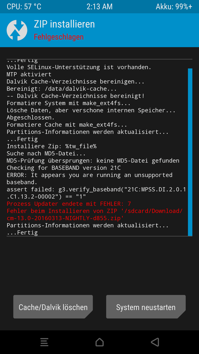The width and height of the screenshot is (199, 354).
Task: Tap the back triangle navigation icon
Action: click(155, 342)
